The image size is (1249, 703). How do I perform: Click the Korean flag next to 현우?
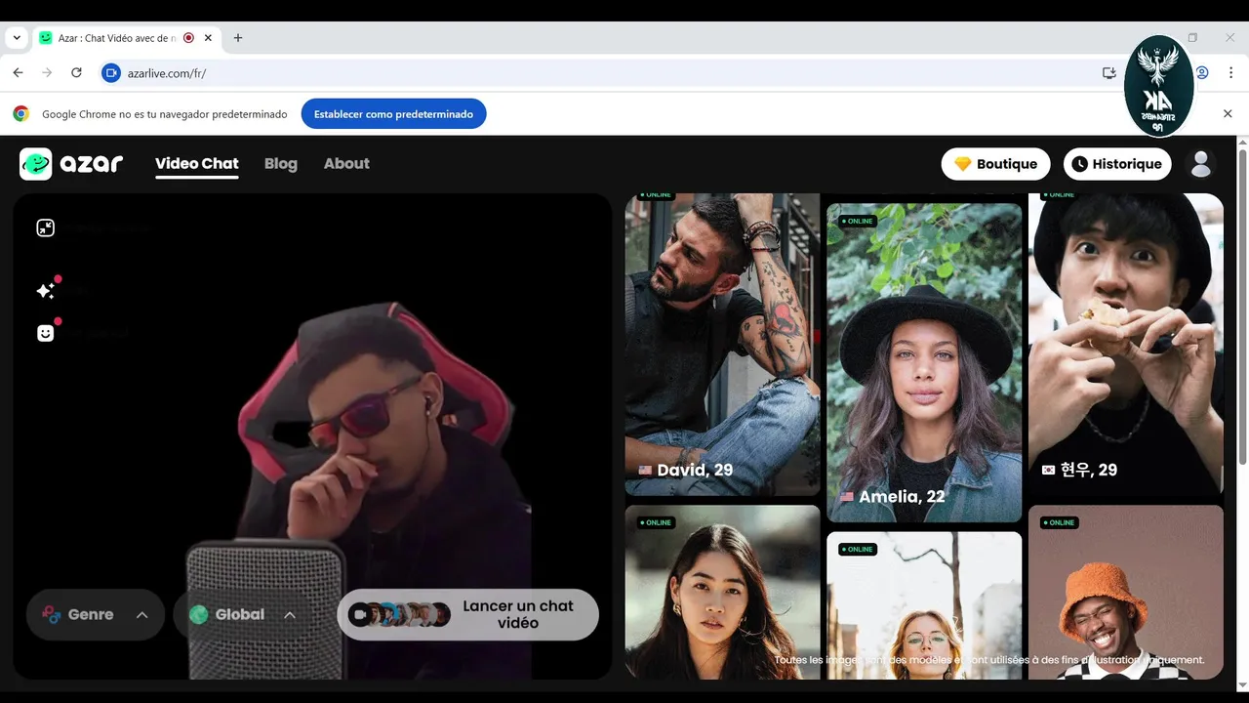pyautogui.click(x=1048, y=471)
